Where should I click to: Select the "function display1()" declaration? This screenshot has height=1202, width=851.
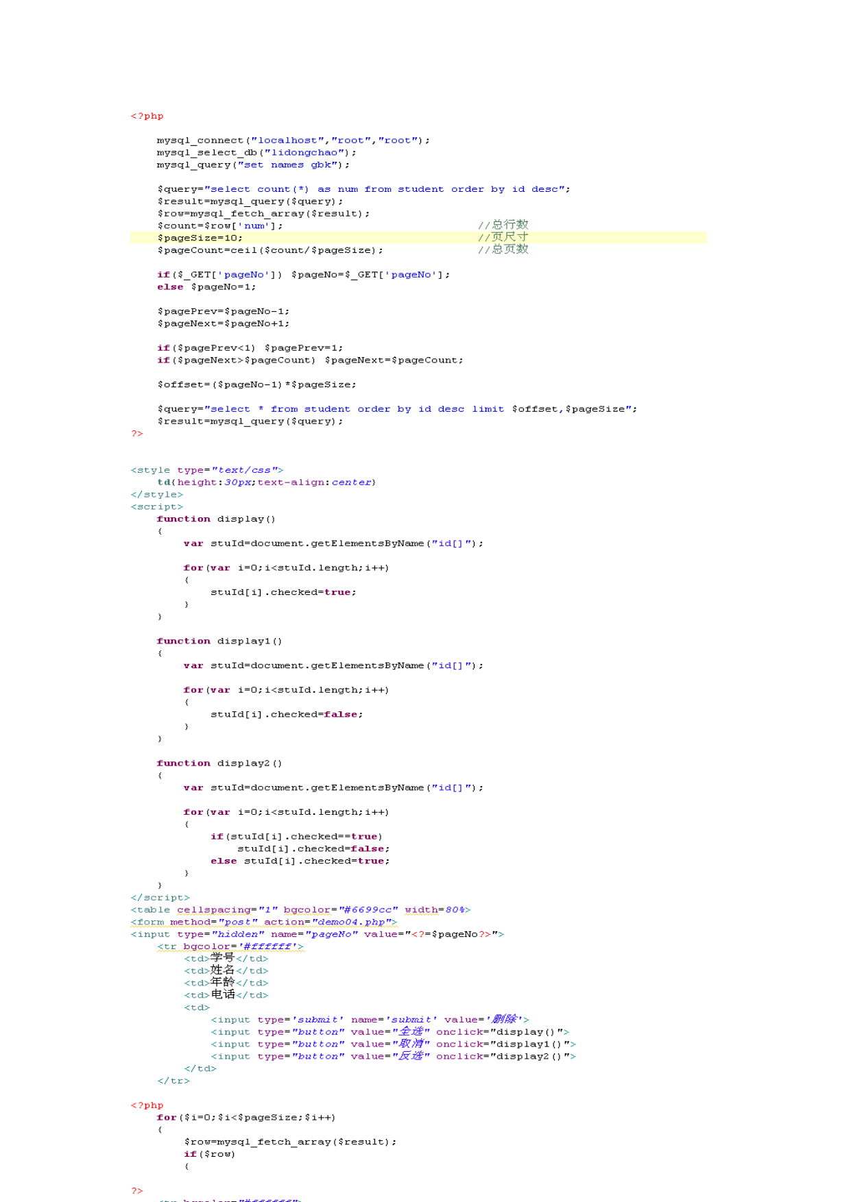(219, 641)
